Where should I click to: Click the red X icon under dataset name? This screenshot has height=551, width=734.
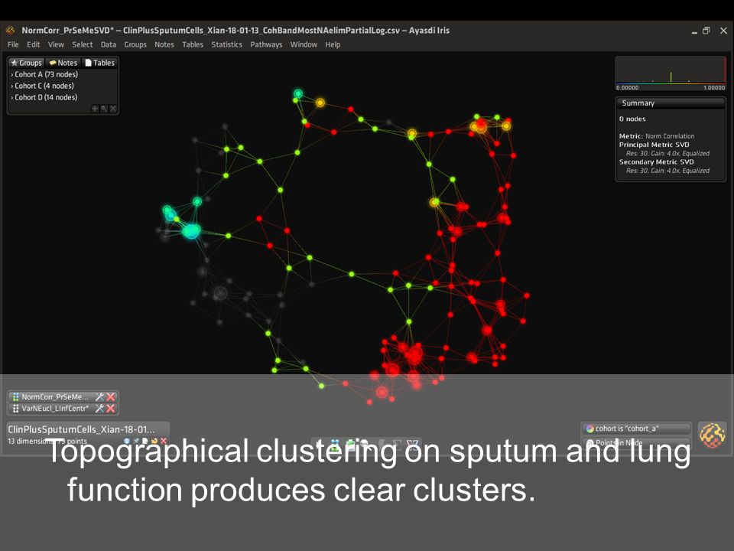[164, 442]
